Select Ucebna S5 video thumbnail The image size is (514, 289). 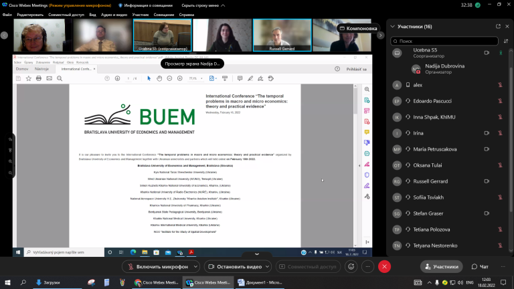click(x=162, y=35)
